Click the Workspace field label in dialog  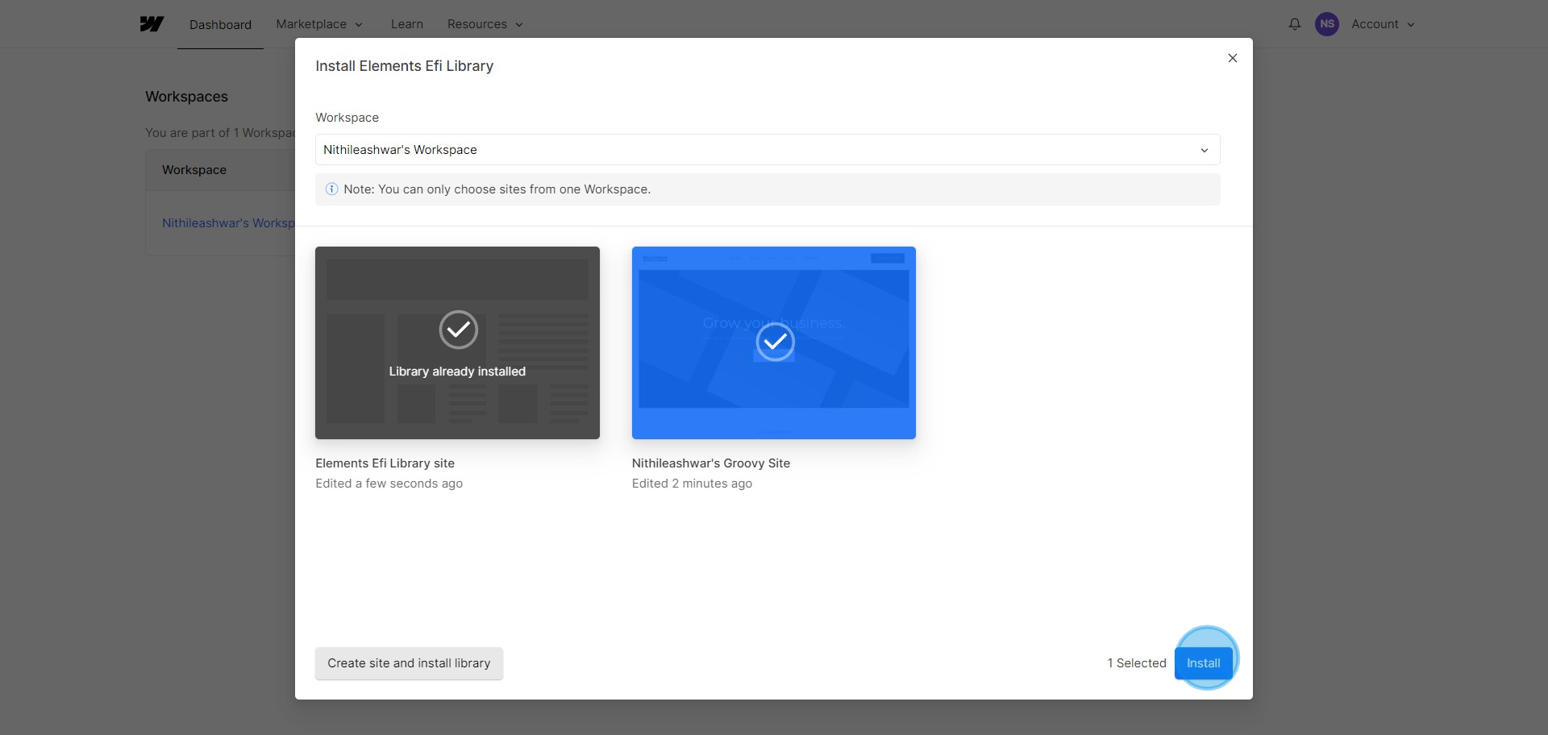(347, 118)
